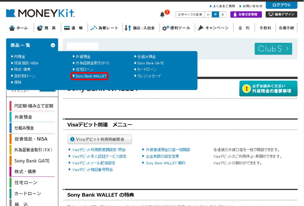
Task: Click the notification bell icon
Action: point(162,14)
